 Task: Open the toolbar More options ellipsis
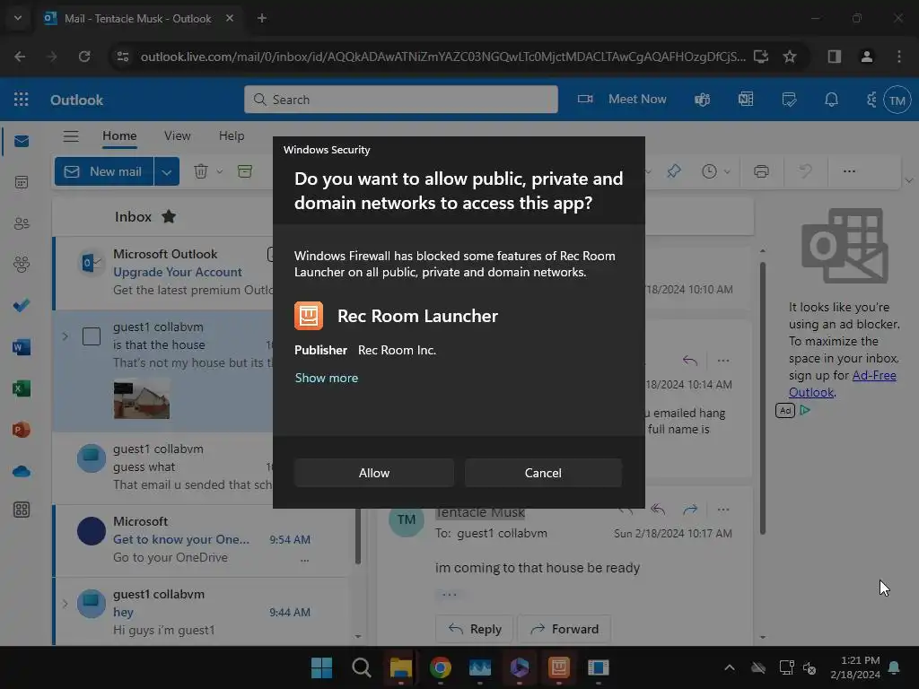[849, 171]
